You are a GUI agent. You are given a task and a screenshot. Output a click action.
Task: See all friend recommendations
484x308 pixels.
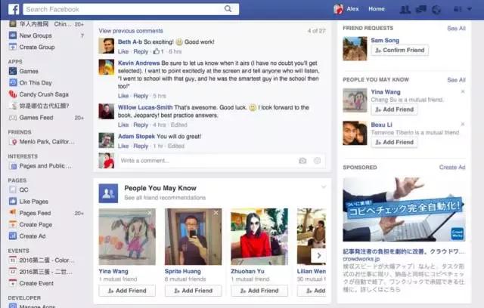[165, 198]
